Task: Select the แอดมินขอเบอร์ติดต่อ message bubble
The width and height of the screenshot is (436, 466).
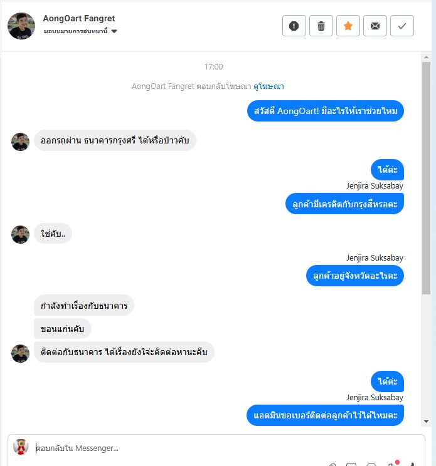Action: click(326, 415)
